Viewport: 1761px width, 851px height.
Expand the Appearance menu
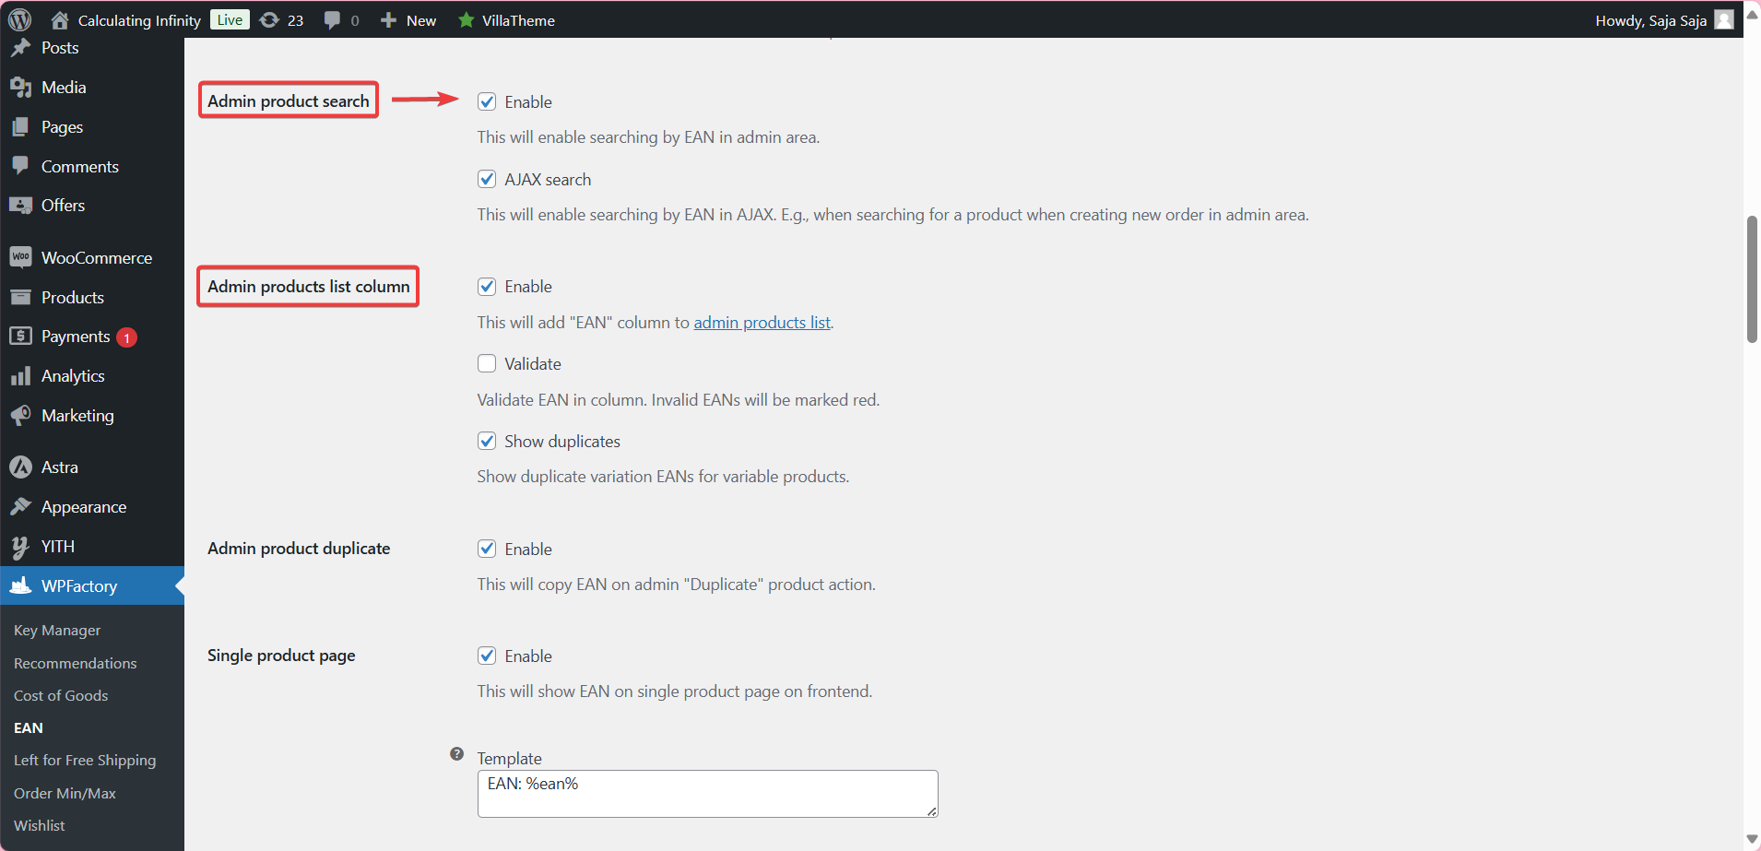[x=83, y=506]
